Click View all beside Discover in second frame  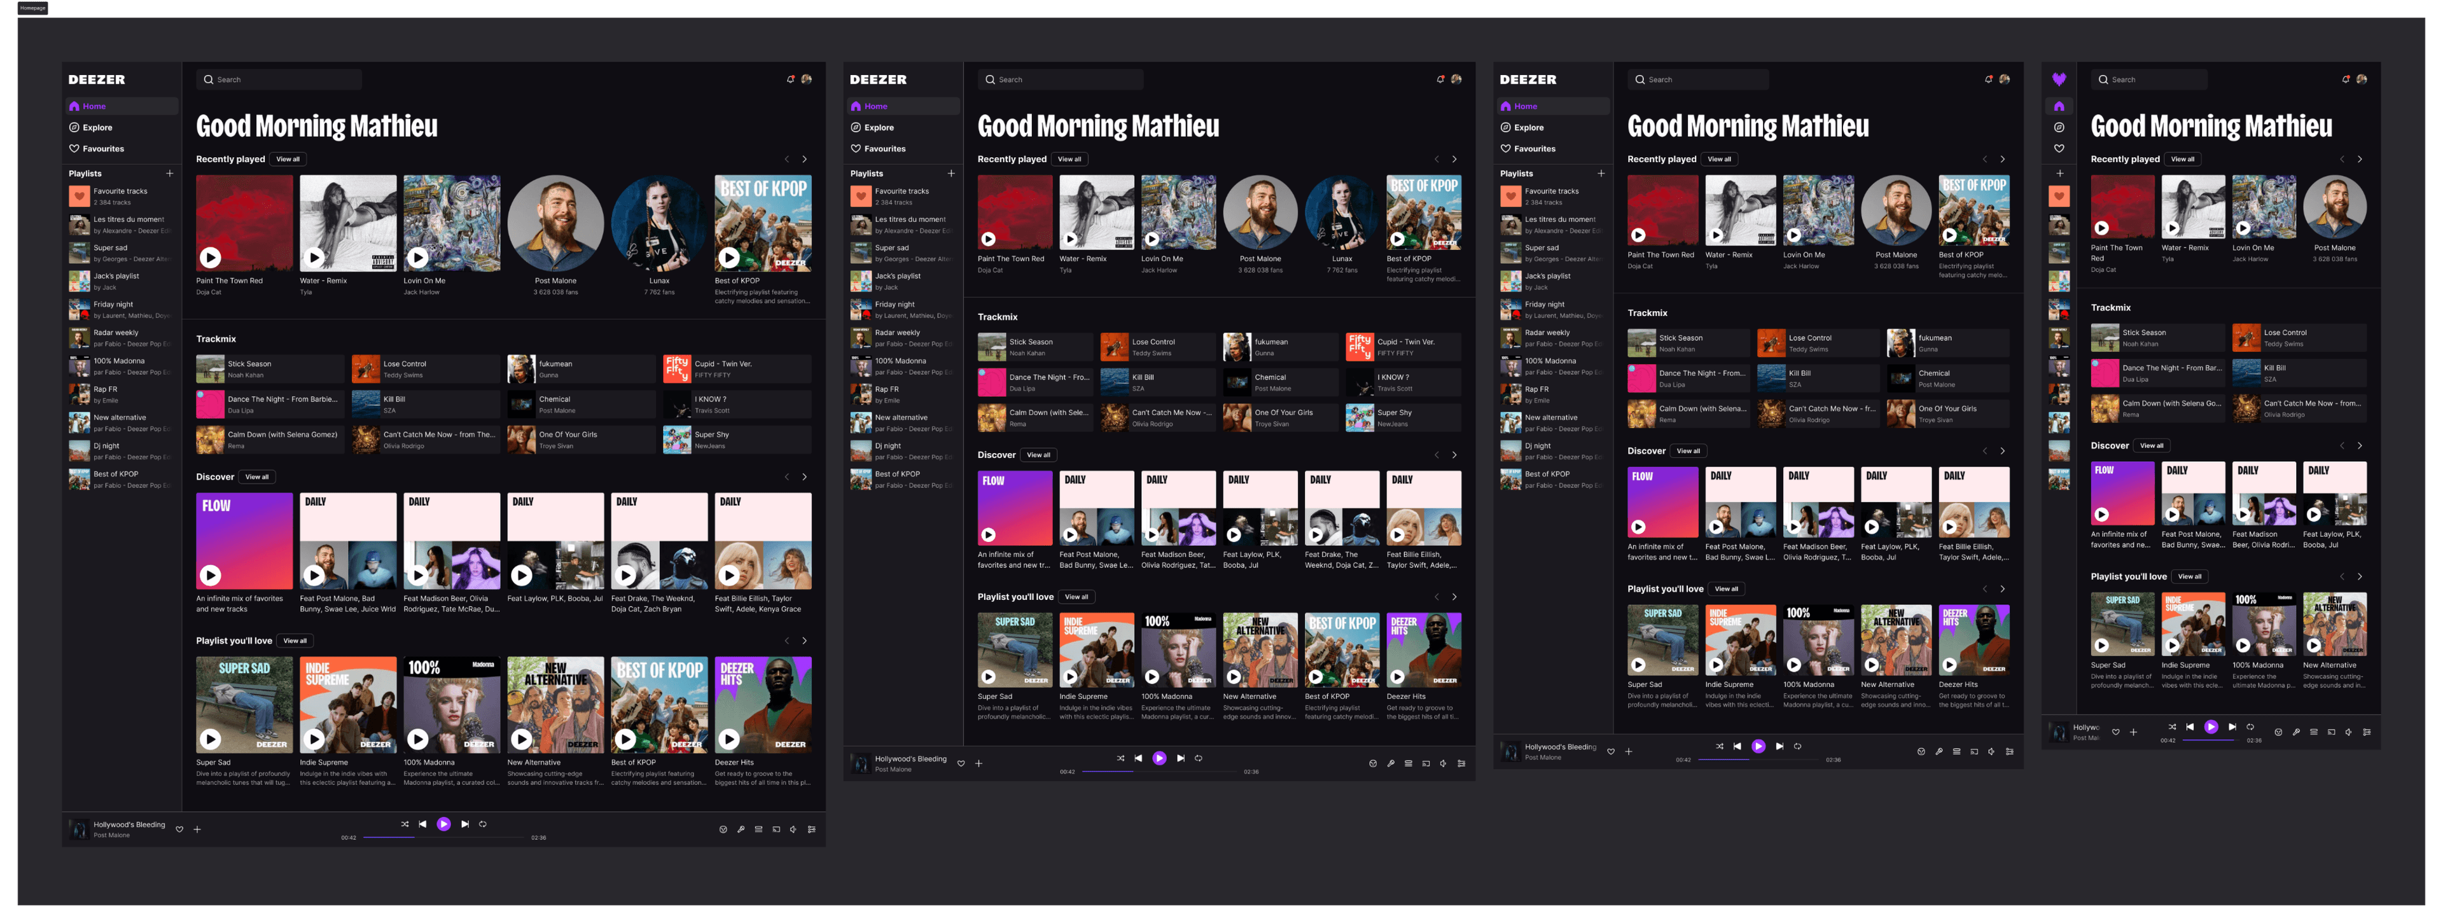tap(1038, 455)
